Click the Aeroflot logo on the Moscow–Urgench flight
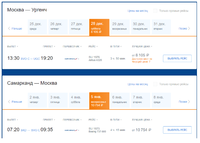The image size is (200, 143). pyautogui.click(x=72, y=59)
